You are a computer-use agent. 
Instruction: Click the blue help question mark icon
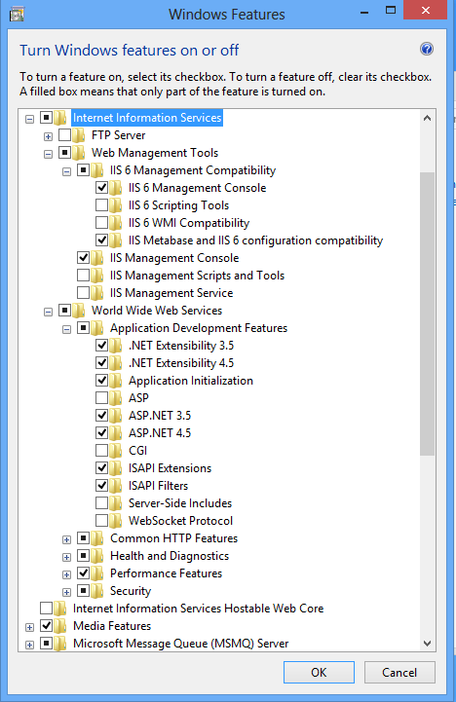tap(427, 49)
